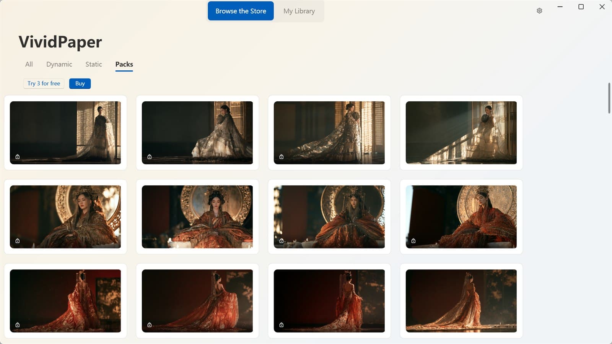Screen dimensions: 612x344
Task: Click lock icon on wallpaper with blue window edge
Action: 413,241
